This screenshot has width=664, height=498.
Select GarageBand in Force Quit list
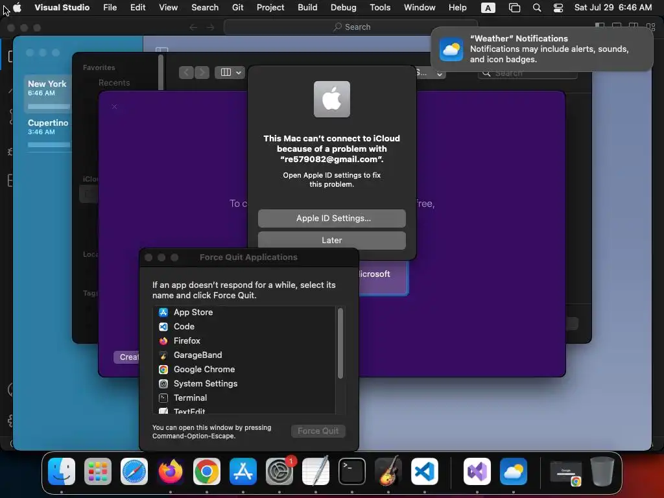[244, 355]
